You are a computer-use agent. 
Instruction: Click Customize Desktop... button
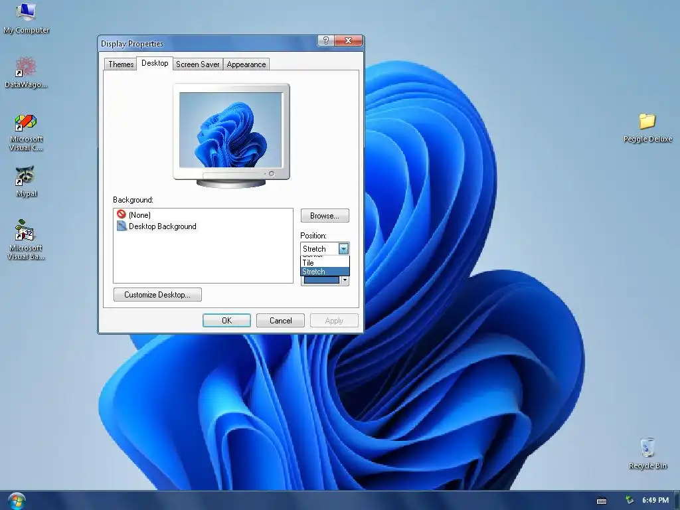(157, 294)
